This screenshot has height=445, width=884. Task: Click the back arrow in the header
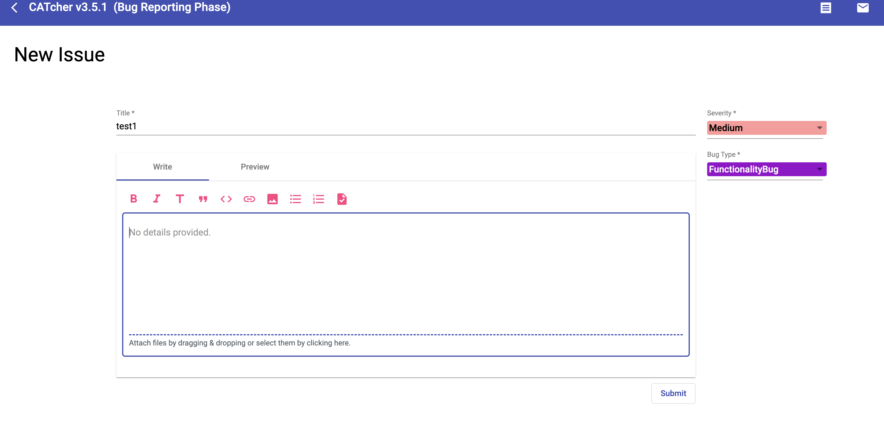[14, 8]
